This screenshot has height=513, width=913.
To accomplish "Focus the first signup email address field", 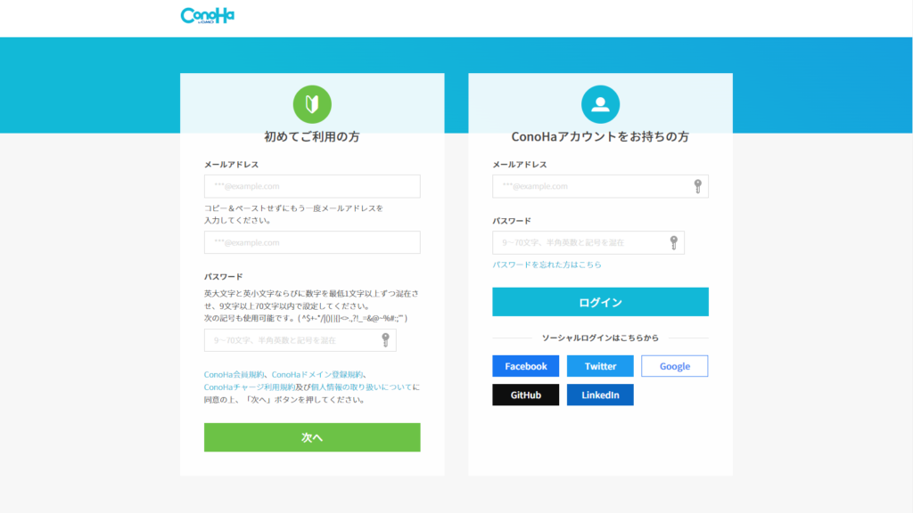I will click(x=312, y=186).
